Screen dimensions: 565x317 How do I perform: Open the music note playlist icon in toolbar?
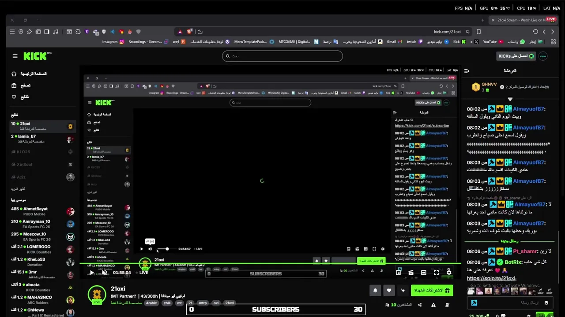(55, 32)
